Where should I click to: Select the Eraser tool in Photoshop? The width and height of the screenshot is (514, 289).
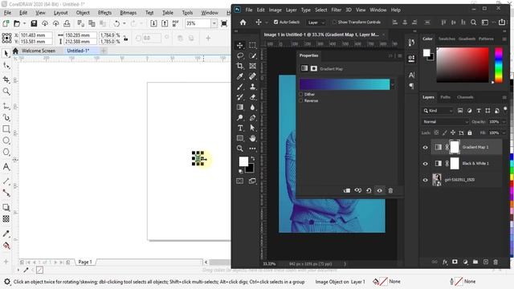click(x=252, y=97)
